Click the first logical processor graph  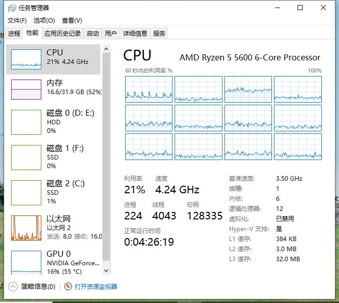pyautogui.click(x=149, y=89)
